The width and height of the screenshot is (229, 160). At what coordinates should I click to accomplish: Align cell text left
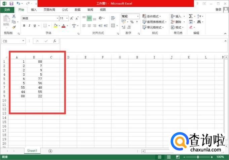[x=84, y=26]
